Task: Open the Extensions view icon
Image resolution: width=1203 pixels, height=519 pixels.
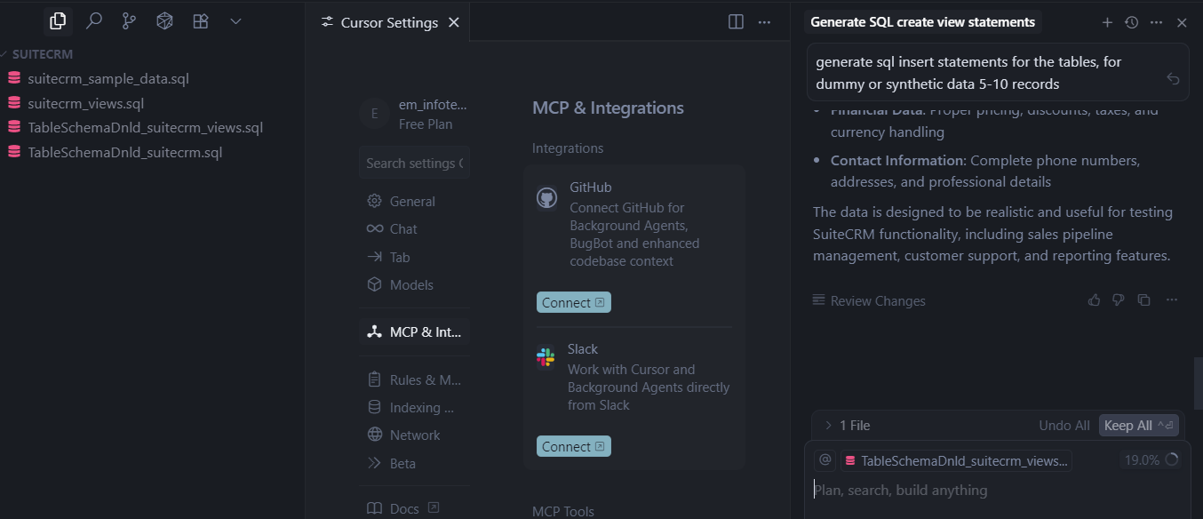Action: 200,20
